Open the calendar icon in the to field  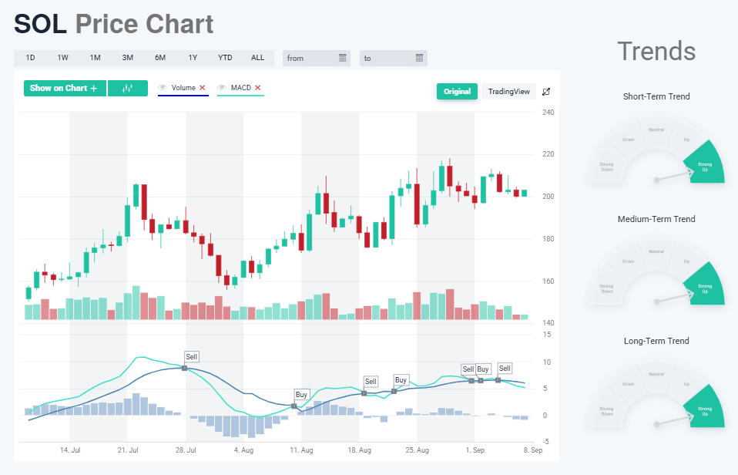pyautogui.click(x=419, y=58)
